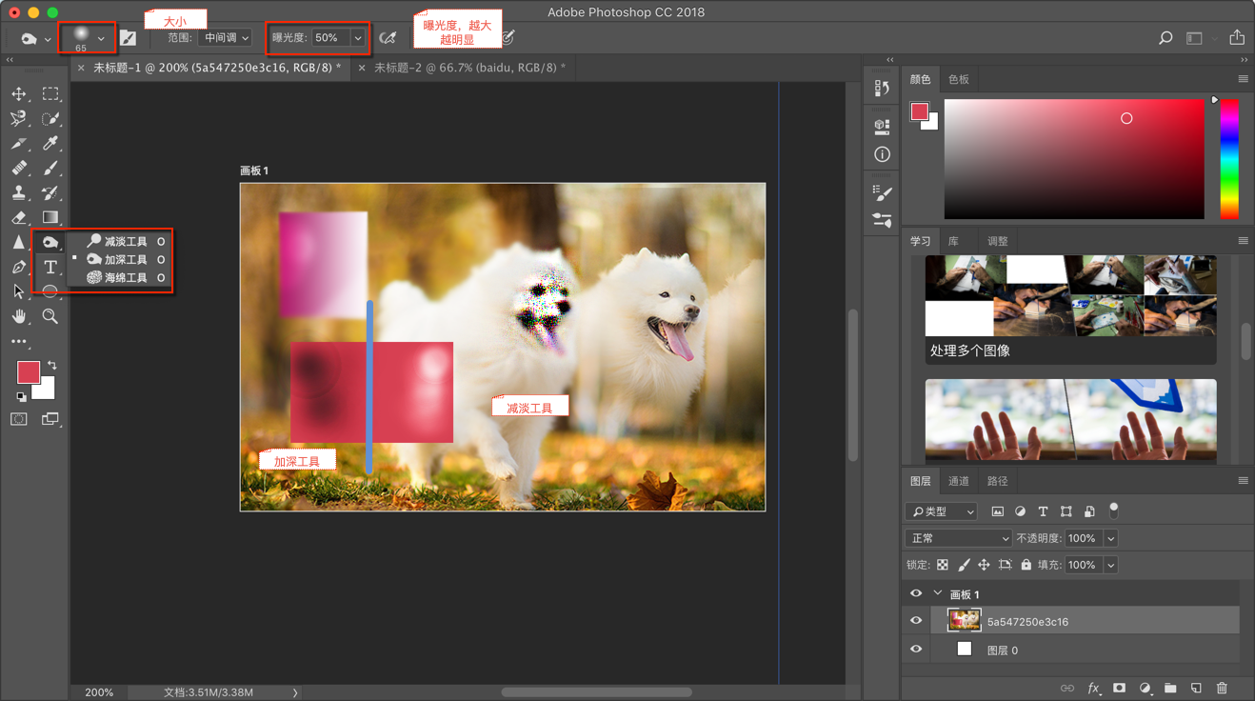Open the blend mode 正常 dropdown
The height and width of the screenshot is (701, 1255).
coord(958,538)
